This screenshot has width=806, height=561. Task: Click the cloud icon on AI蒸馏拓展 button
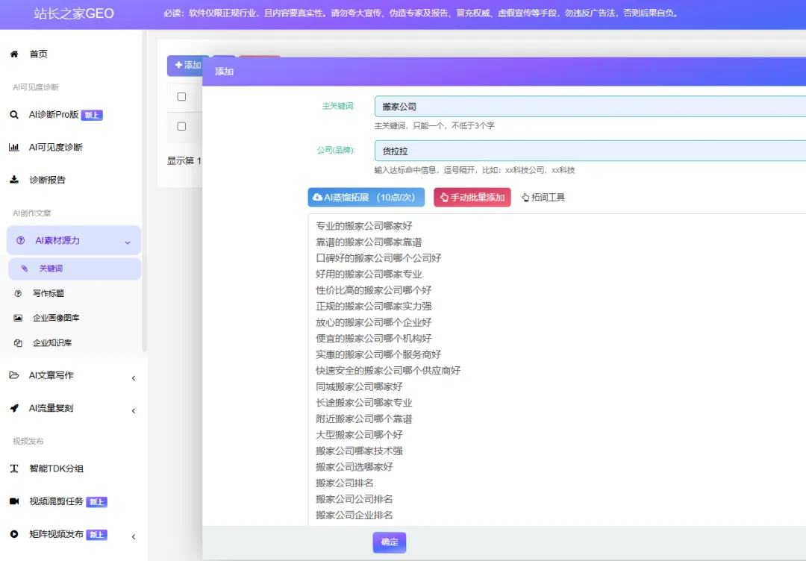[317, 197]
